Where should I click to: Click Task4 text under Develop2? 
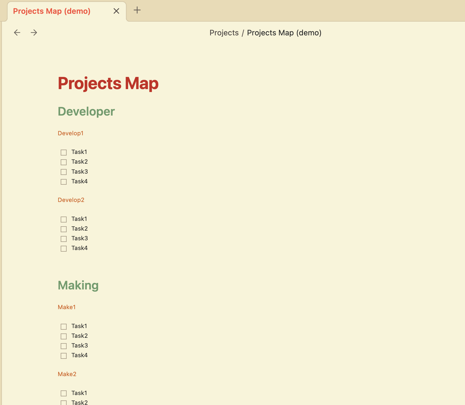point(80,248)
